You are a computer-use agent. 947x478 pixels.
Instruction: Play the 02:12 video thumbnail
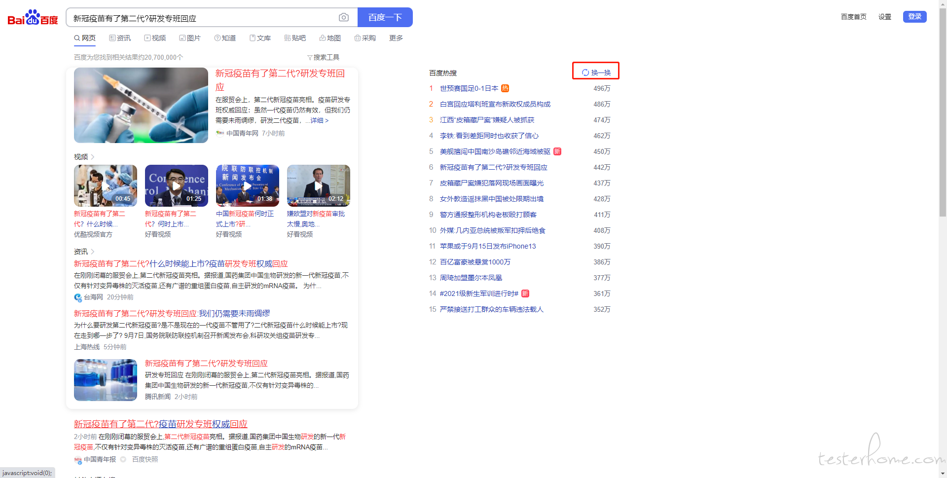click(x=319, y=185)
